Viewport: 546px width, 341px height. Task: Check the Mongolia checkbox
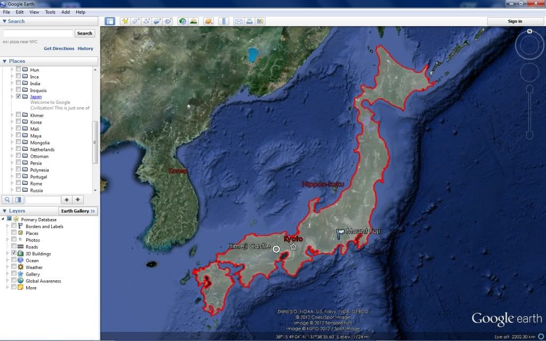pos(19,142)
